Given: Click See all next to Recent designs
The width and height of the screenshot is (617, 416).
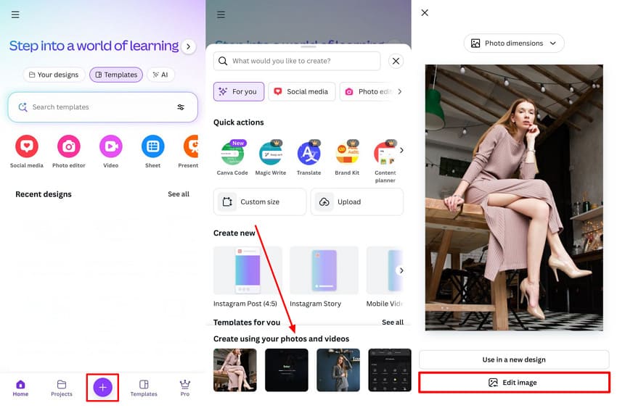Looking at the screenshot, I should coord(179,194).
